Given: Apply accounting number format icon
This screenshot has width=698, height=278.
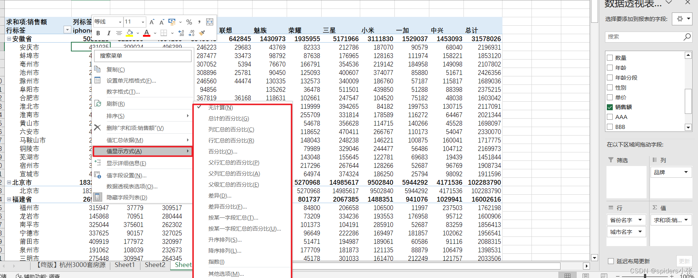Looking at the screenshot, I should [x=172, y=22].
